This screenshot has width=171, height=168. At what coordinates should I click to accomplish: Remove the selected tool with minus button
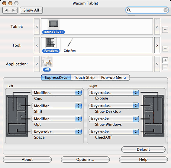coord(165,48)
